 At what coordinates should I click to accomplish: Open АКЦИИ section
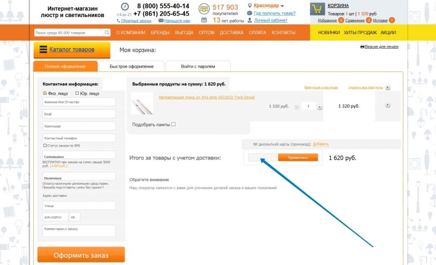pyautogui.click(x=388, y=33)
